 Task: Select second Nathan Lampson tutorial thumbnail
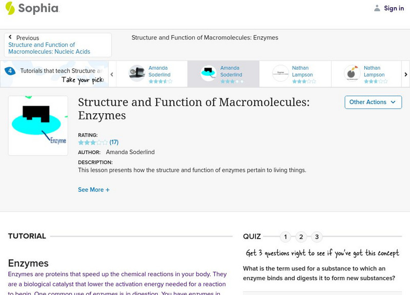[x=352, y=74]
